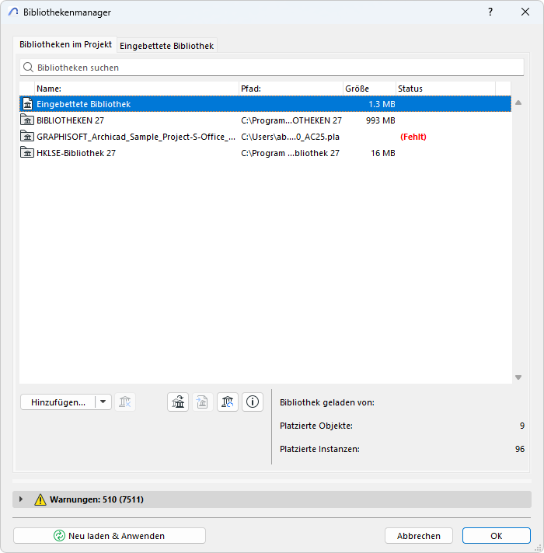
Task: Click the 16 MB size value
Action: pos(383,153)
